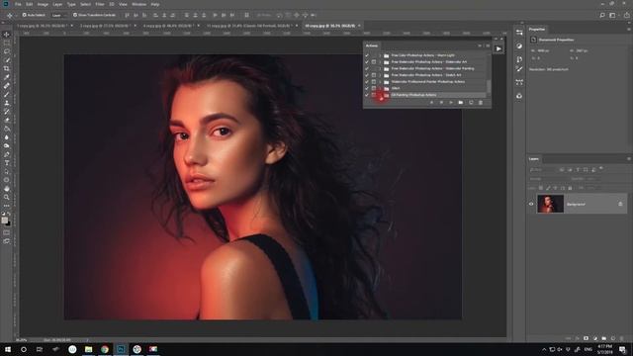
Task: Open the Window menu
Action: pyautogui.click(x=138, y=4)
